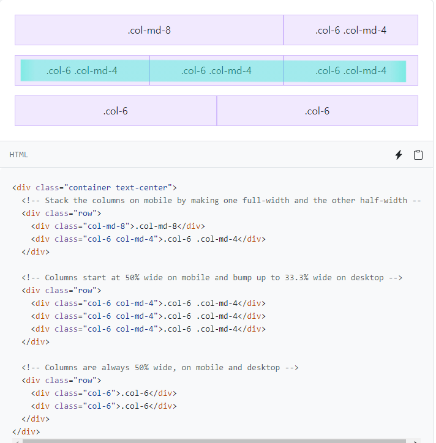Click the last col-6 div code line
Viewport: 436px width, 443px height.
tap(103, 406)
